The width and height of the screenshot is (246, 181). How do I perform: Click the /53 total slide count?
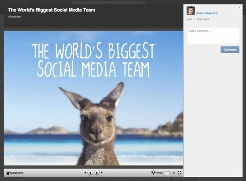pyautogui.click(x=173, y=173)
